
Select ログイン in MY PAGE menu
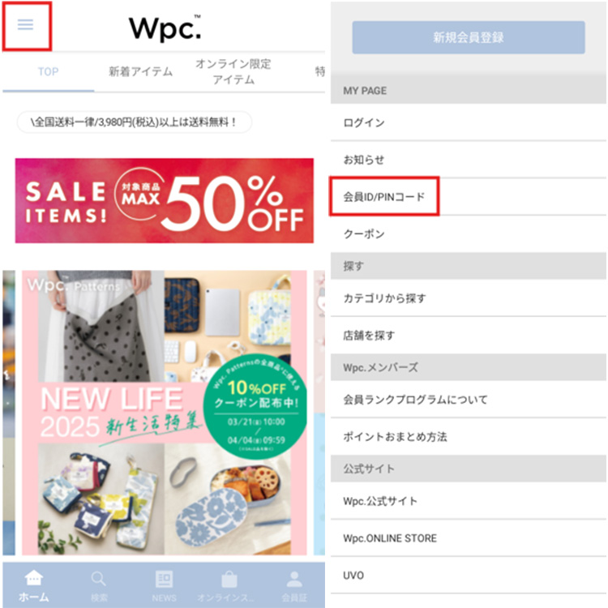pyautogui.click(x=469, y=122)
